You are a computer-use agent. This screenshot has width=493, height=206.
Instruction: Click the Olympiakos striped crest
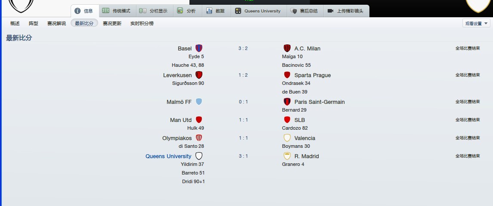click(x=198, y=138)
